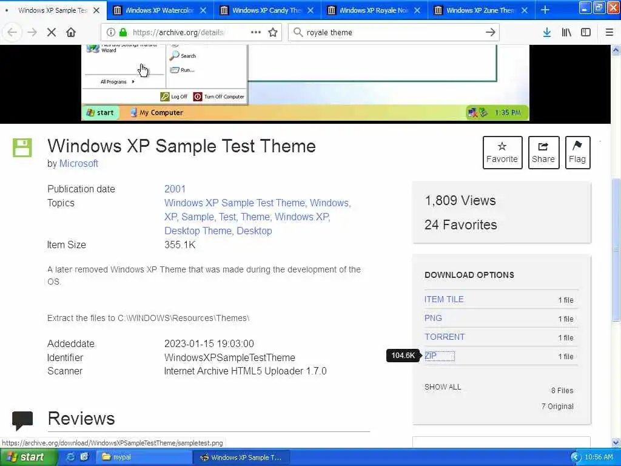Close the Windows XP Candy Theme tab
The image size is (621, 466).
tap(310, 11)
